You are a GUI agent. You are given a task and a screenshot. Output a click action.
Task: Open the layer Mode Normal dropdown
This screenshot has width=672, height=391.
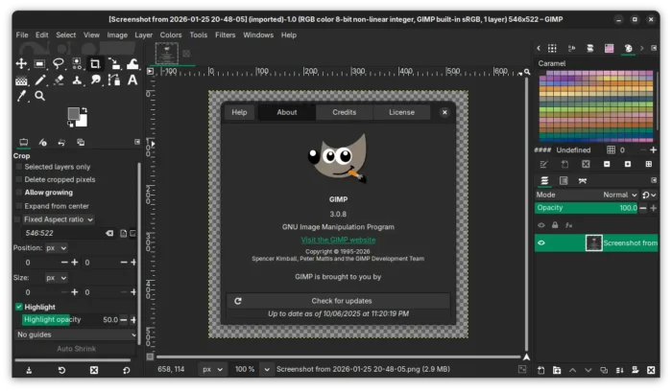[x=619, y=195]
